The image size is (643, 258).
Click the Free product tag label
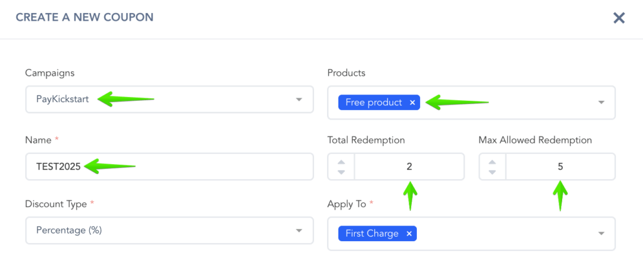(373, 103)
